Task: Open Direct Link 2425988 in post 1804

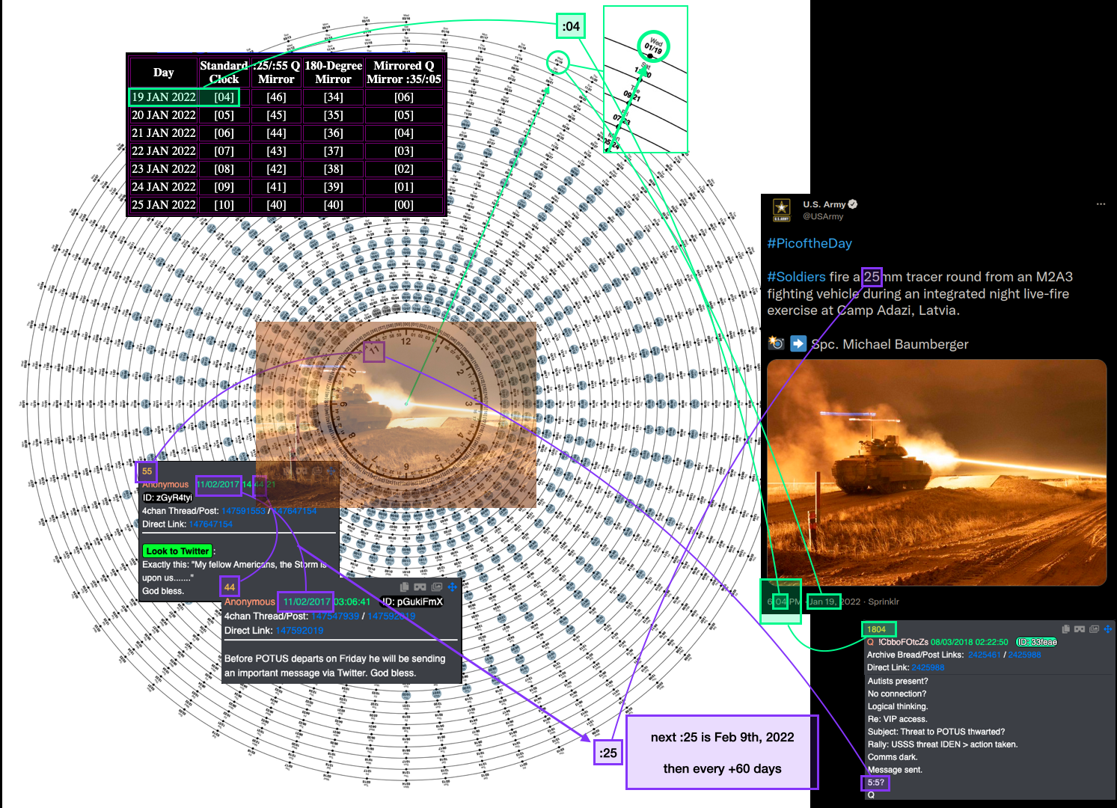Action: 928,667
